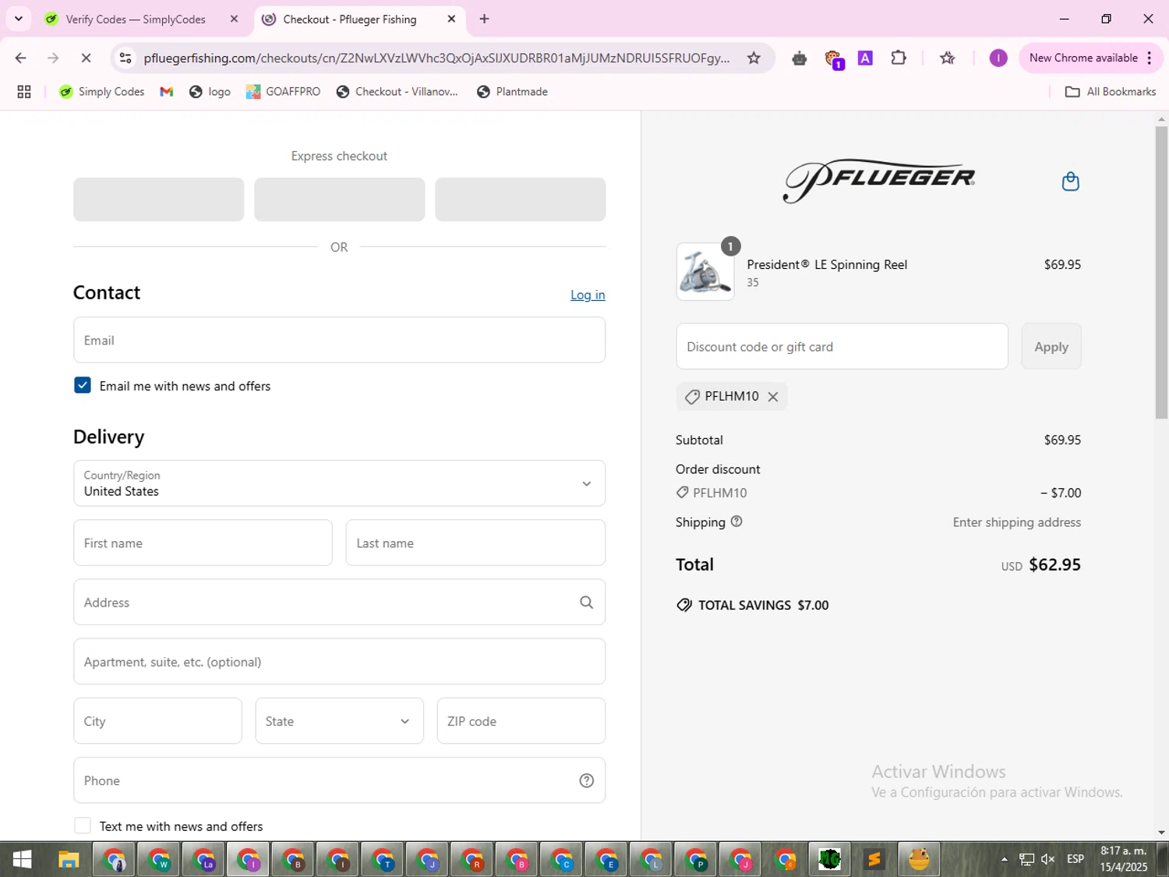Click the muted volume icon in the tray
The width and height of the screenshot is (1169, 877).
point(1048,859)
